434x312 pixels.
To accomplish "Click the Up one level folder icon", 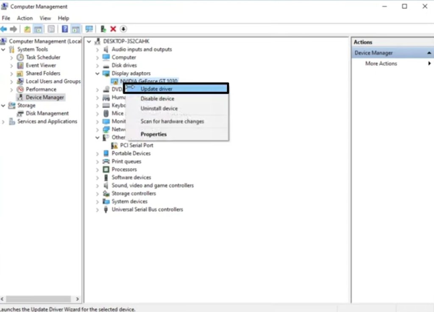I will [27, 29].
